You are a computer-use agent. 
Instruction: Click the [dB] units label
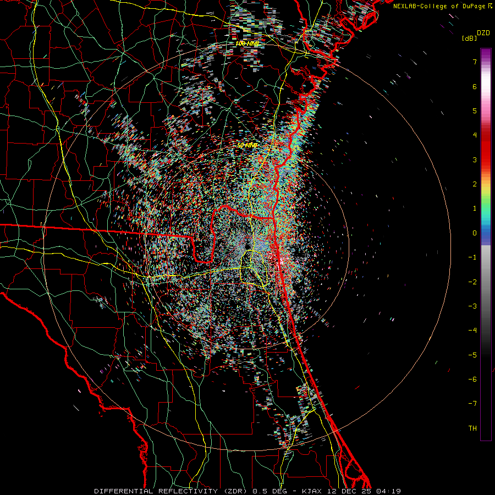469,38
